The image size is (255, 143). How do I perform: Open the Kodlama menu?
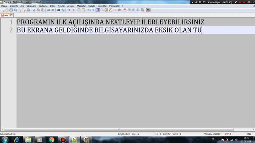pyautogui.click(x=43, y=6)
